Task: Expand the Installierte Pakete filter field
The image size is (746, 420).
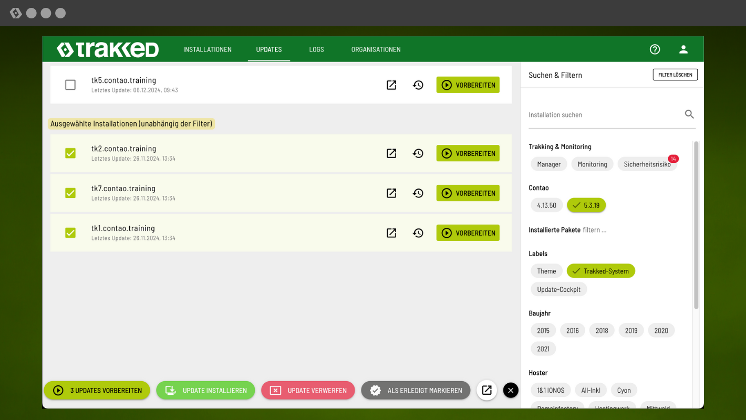Action: (594, 230)
